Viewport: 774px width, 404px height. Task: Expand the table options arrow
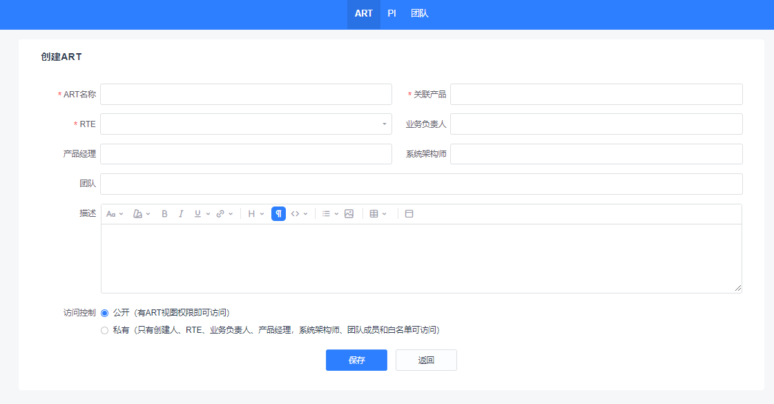point(385,214)
